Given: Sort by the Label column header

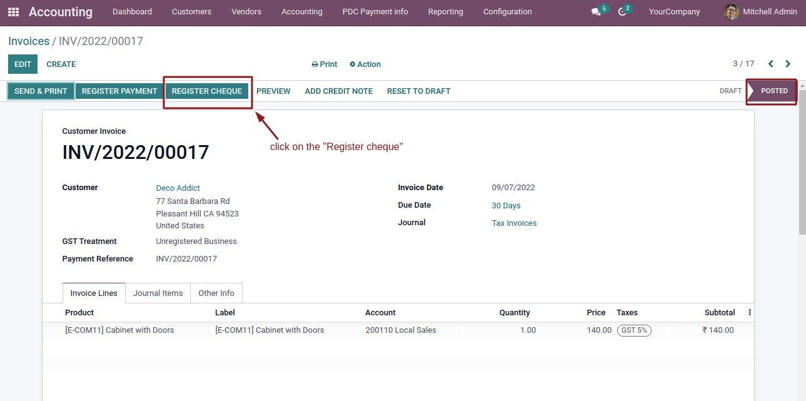Looking at the screenshot, I should click(225, 312).
